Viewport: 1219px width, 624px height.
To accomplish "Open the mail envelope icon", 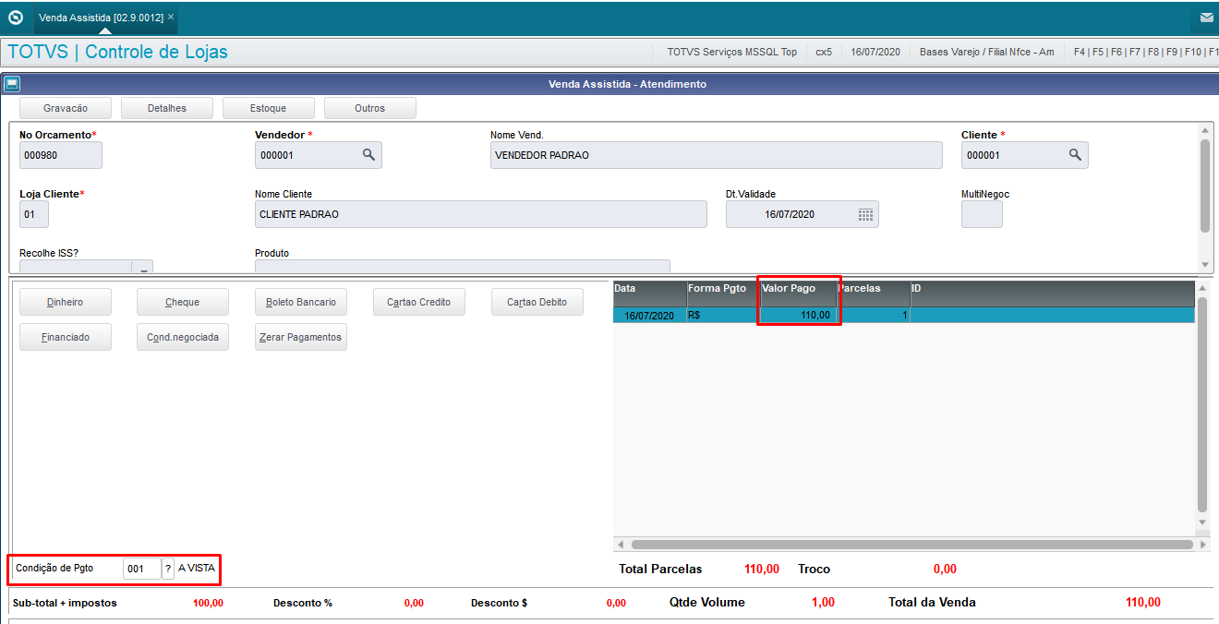I will click(x=1206, y=18).
